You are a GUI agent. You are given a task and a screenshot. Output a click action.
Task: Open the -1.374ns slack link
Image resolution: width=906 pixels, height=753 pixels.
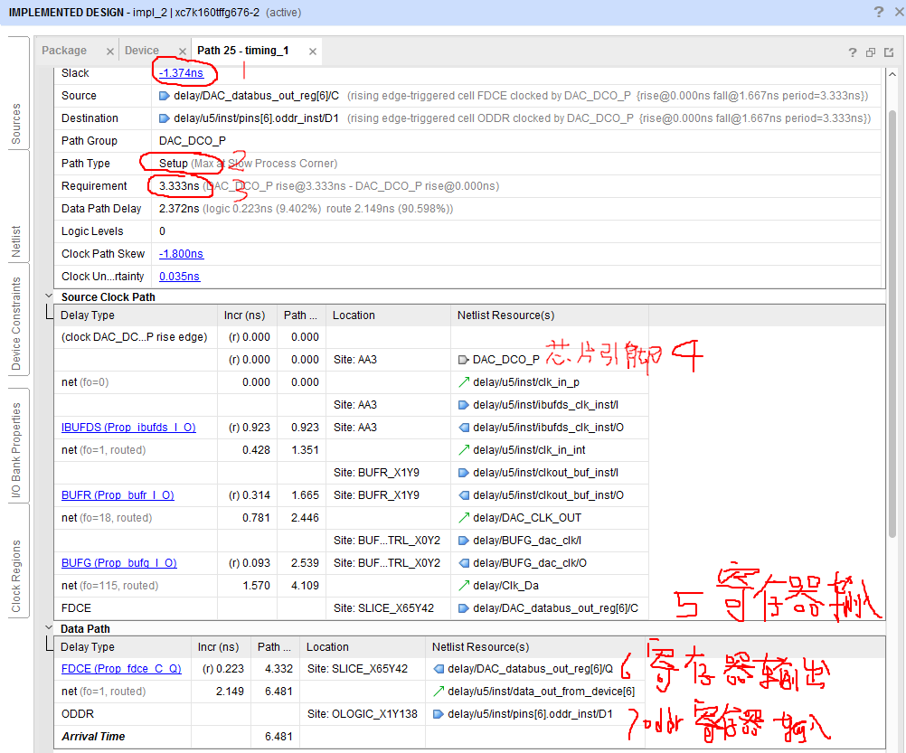click(181, 72)
